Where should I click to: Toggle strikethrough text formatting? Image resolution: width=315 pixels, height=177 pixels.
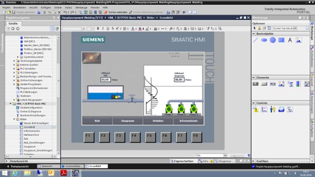(x=113, y=29)
